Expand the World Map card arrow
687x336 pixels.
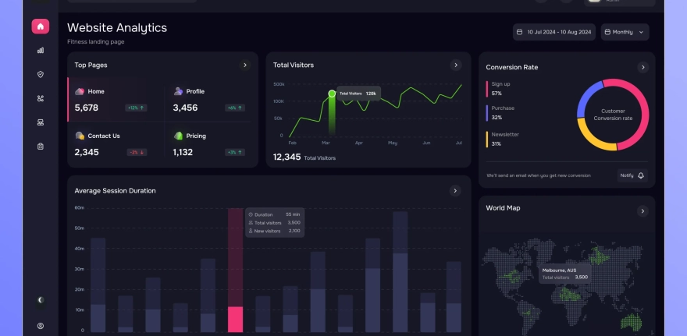click(643, 211)
